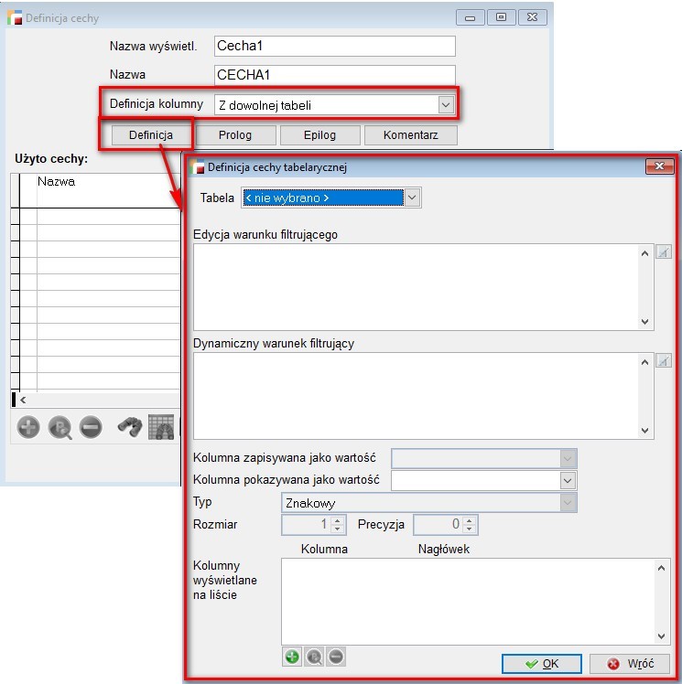The width and height of the screenshot is (682, 684).
Task: Click the grey plus icon under Użyto cechy
Action: click(x=28, y=427)
